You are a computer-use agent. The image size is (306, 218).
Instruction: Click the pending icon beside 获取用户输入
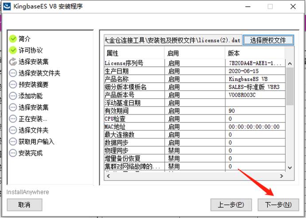click(x=13, y=142)
